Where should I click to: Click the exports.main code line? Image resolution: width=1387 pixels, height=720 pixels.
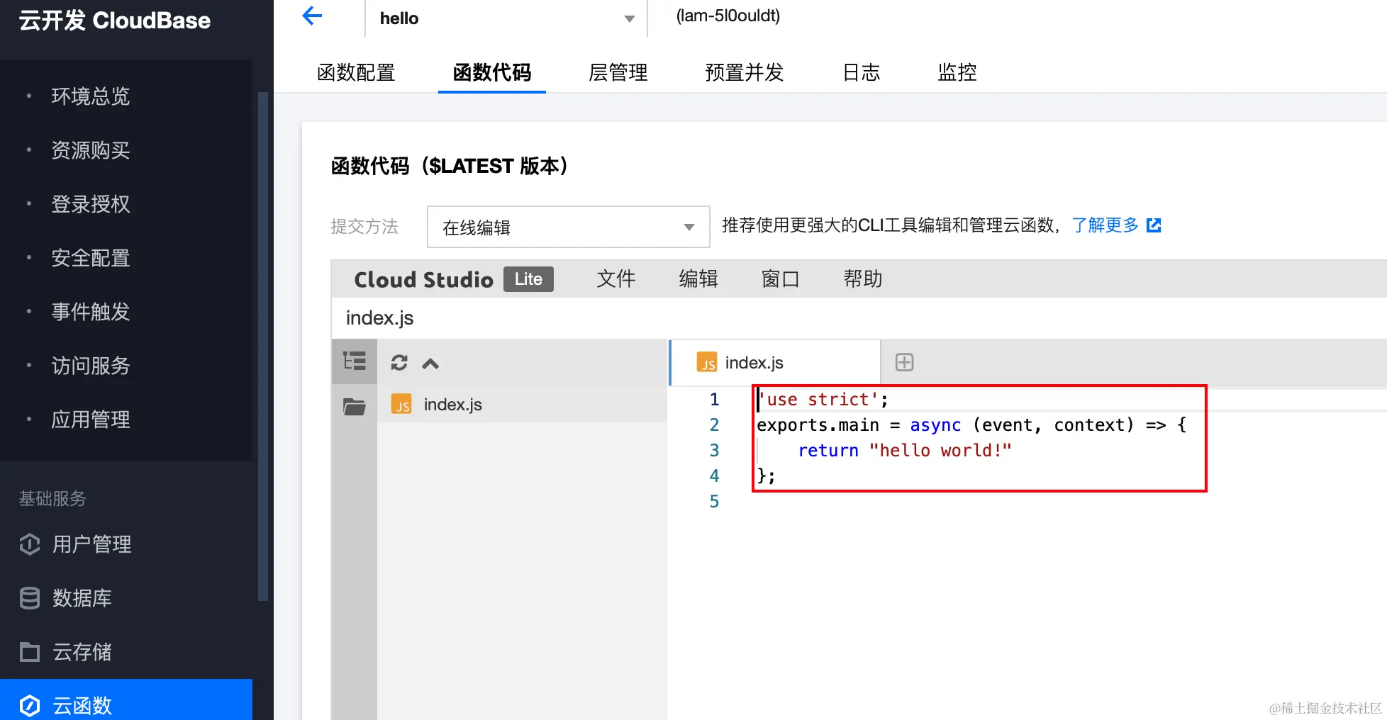[x=971, y=425]
